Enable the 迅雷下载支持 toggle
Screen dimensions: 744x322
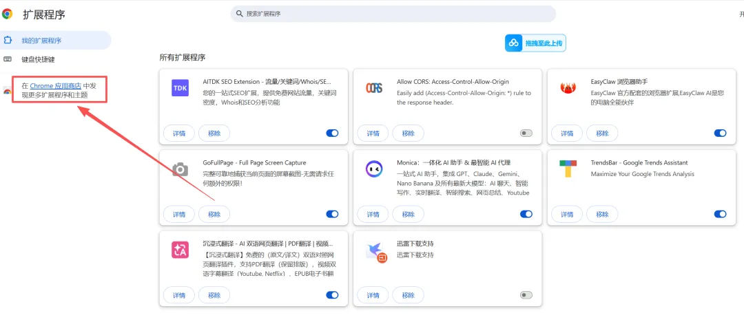(x=526, y=295)
